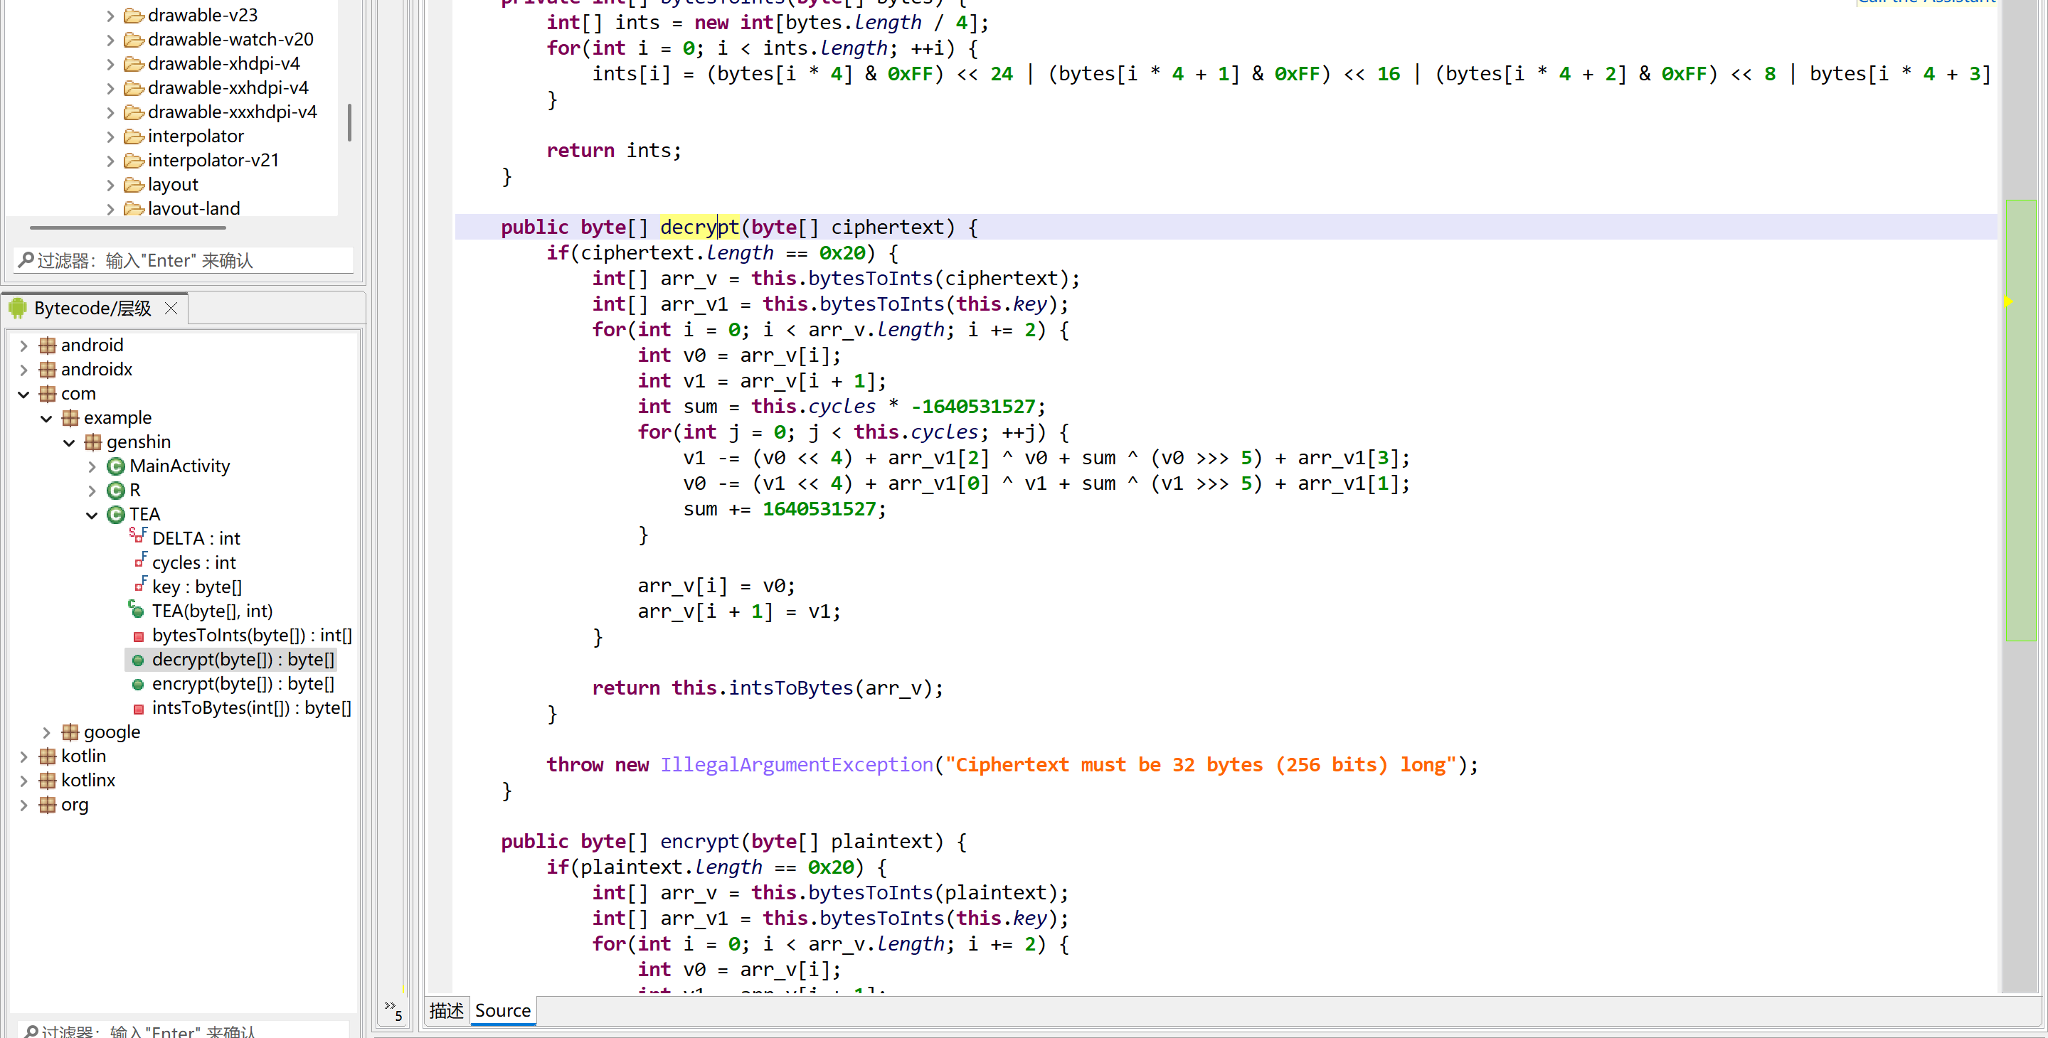2048x1038 pixels.
Task: Click the decrypt method name in code
Action: [x=700, y=228]
